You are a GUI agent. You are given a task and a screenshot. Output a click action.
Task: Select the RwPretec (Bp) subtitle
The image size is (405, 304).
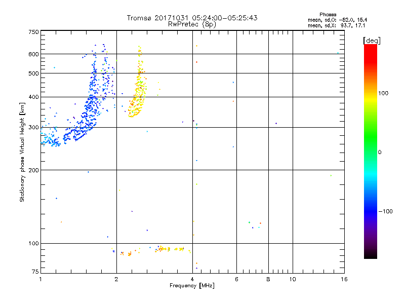[x=192, y=24]
